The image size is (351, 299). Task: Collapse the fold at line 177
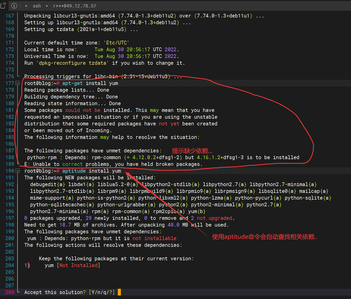tap(18, 83)
